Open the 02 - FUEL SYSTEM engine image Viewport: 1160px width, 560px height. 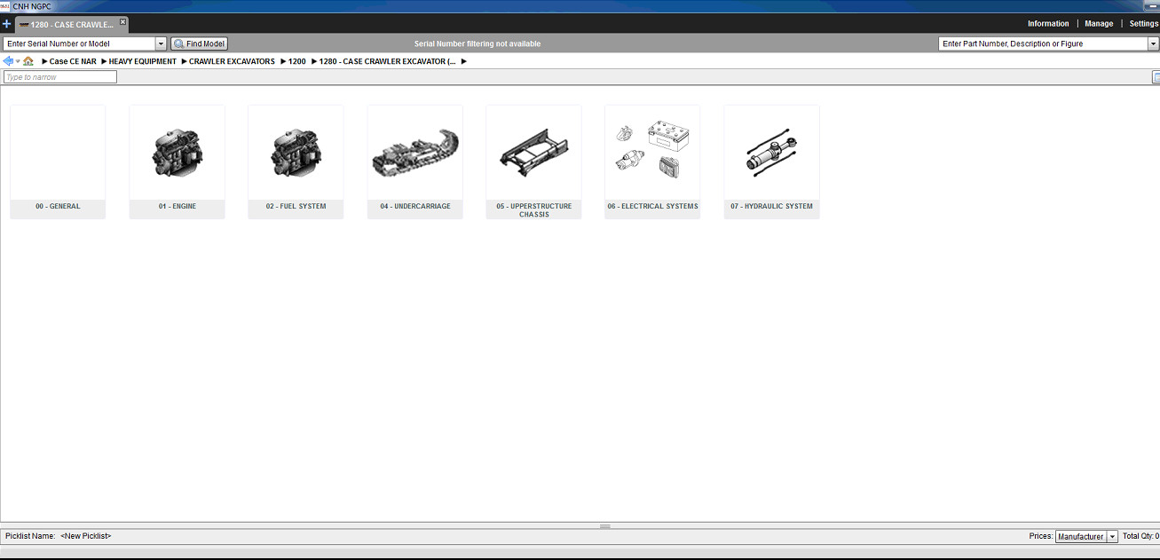coord(296,153)
